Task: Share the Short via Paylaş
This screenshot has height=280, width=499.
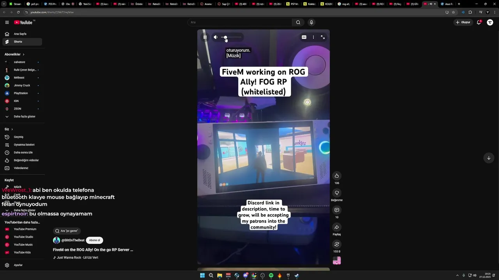Action: click(337, 227)
